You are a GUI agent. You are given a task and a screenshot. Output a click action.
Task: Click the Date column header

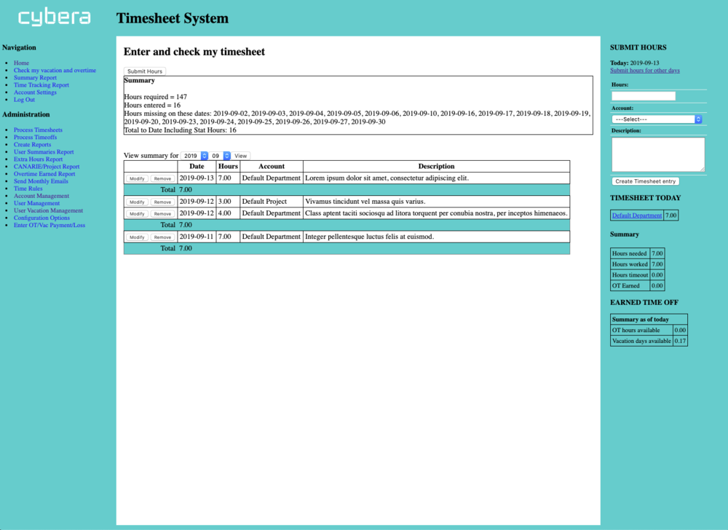click(x=197, y=166)
